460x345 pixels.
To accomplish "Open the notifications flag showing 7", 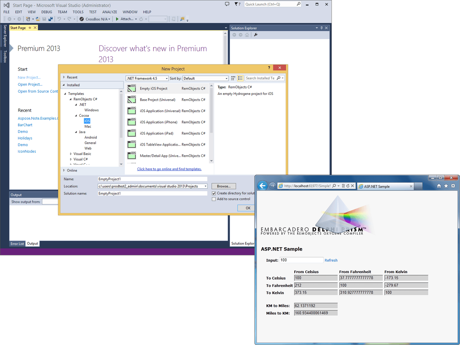I will [238, 4].
